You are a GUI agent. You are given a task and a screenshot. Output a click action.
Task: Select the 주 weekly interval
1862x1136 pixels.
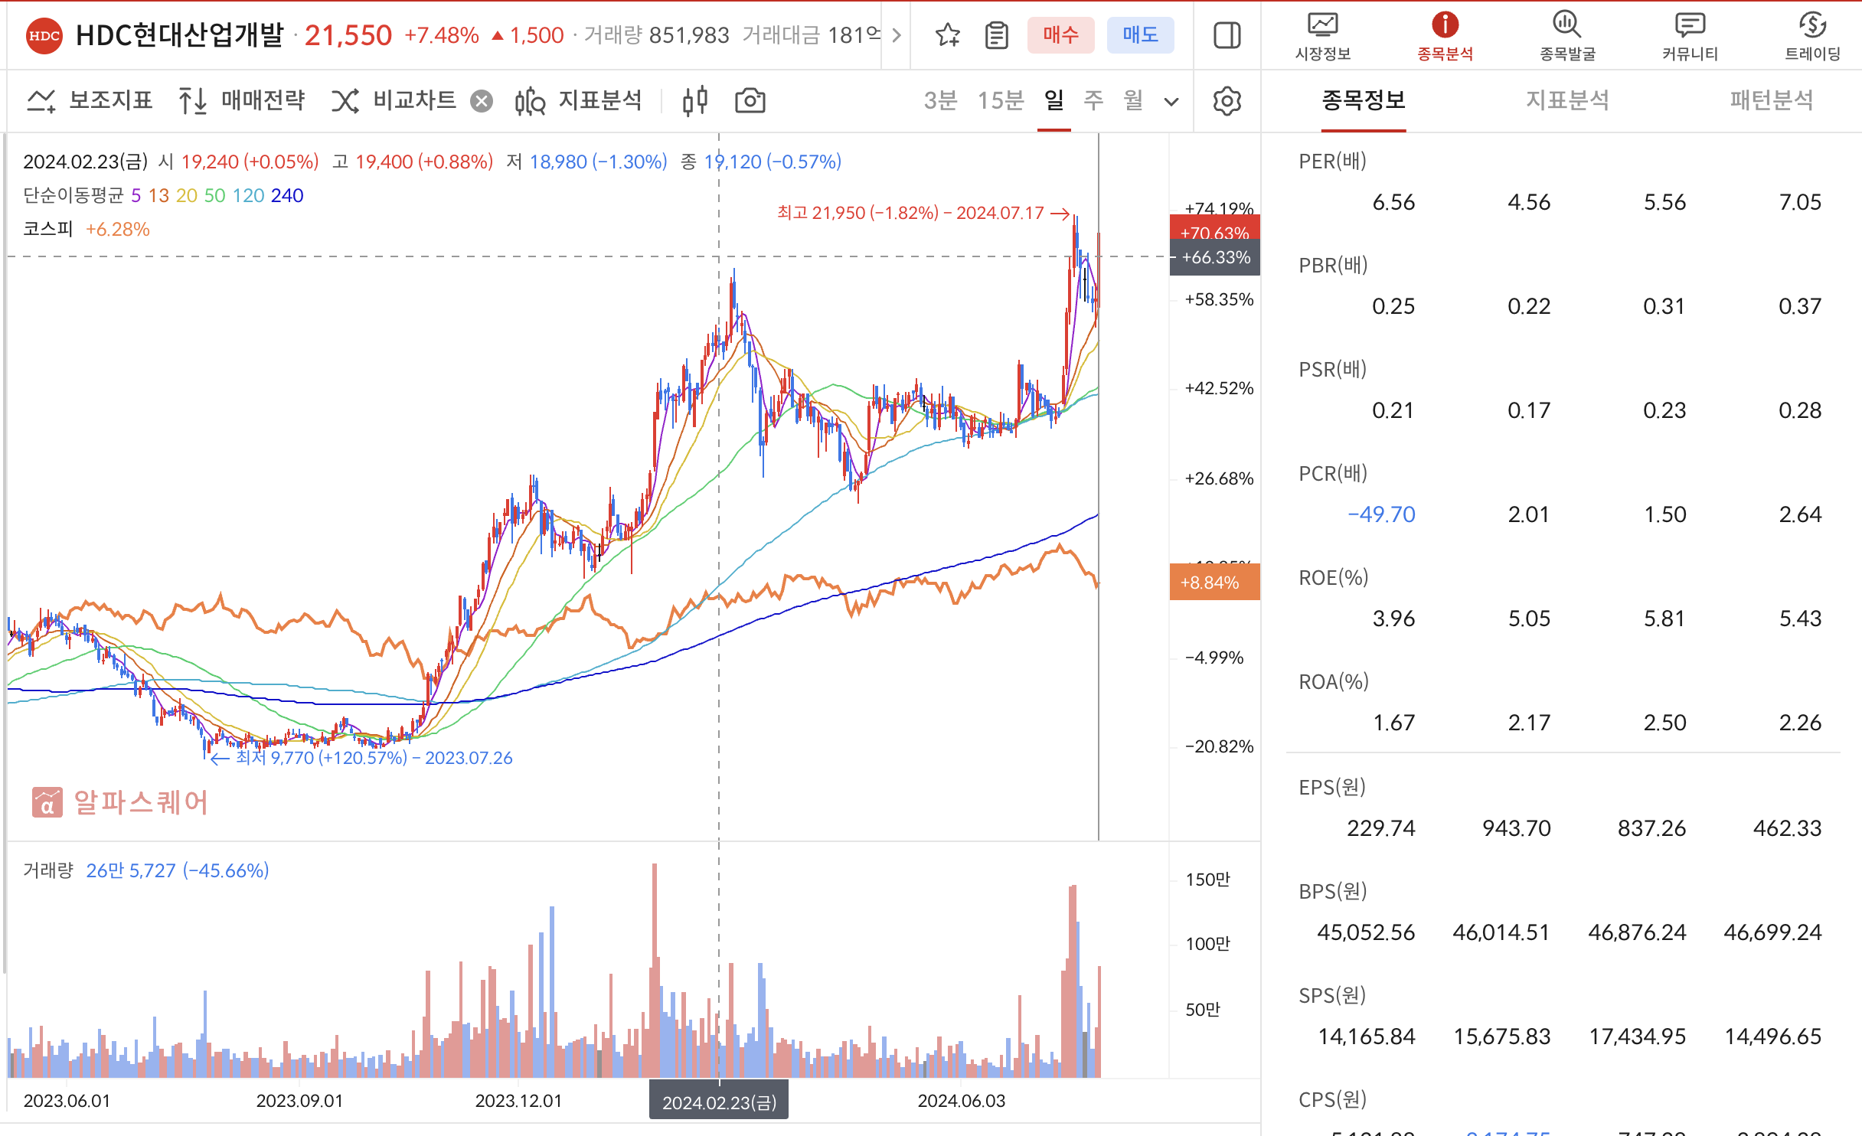(1093, 100)
